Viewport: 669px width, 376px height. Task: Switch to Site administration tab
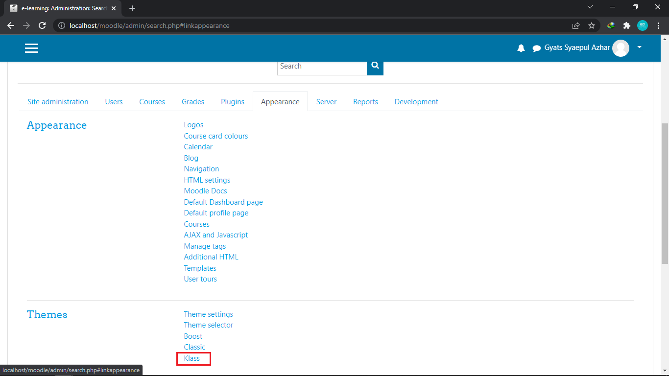[x=58, y=102]
